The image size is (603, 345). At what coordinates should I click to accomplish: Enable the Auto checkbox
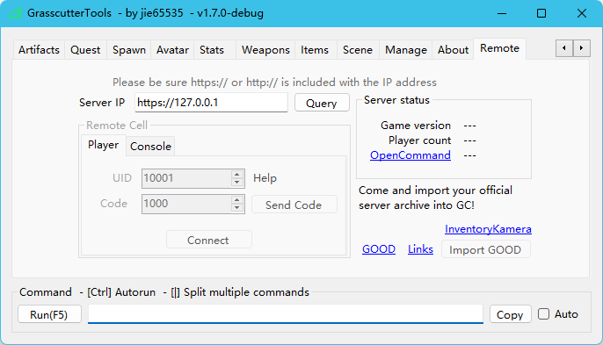[x=543, y=314]
